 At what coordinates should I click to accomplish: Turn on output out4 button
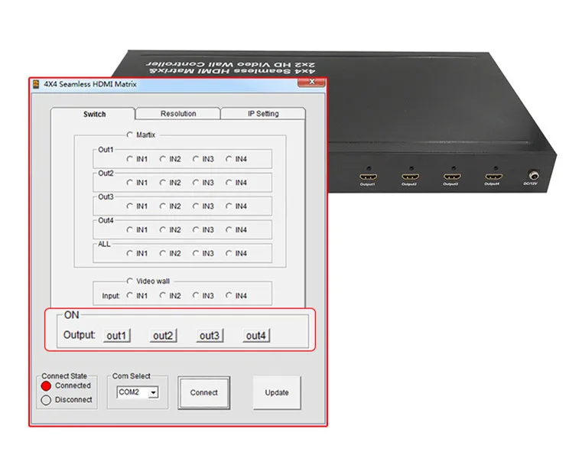tap(256, 336)
